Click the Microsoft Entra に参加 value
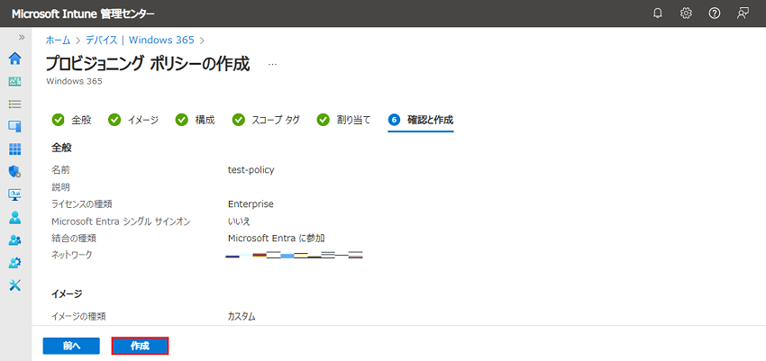The image size is (766, 361). pyautogui.click(x=277, y=238)
